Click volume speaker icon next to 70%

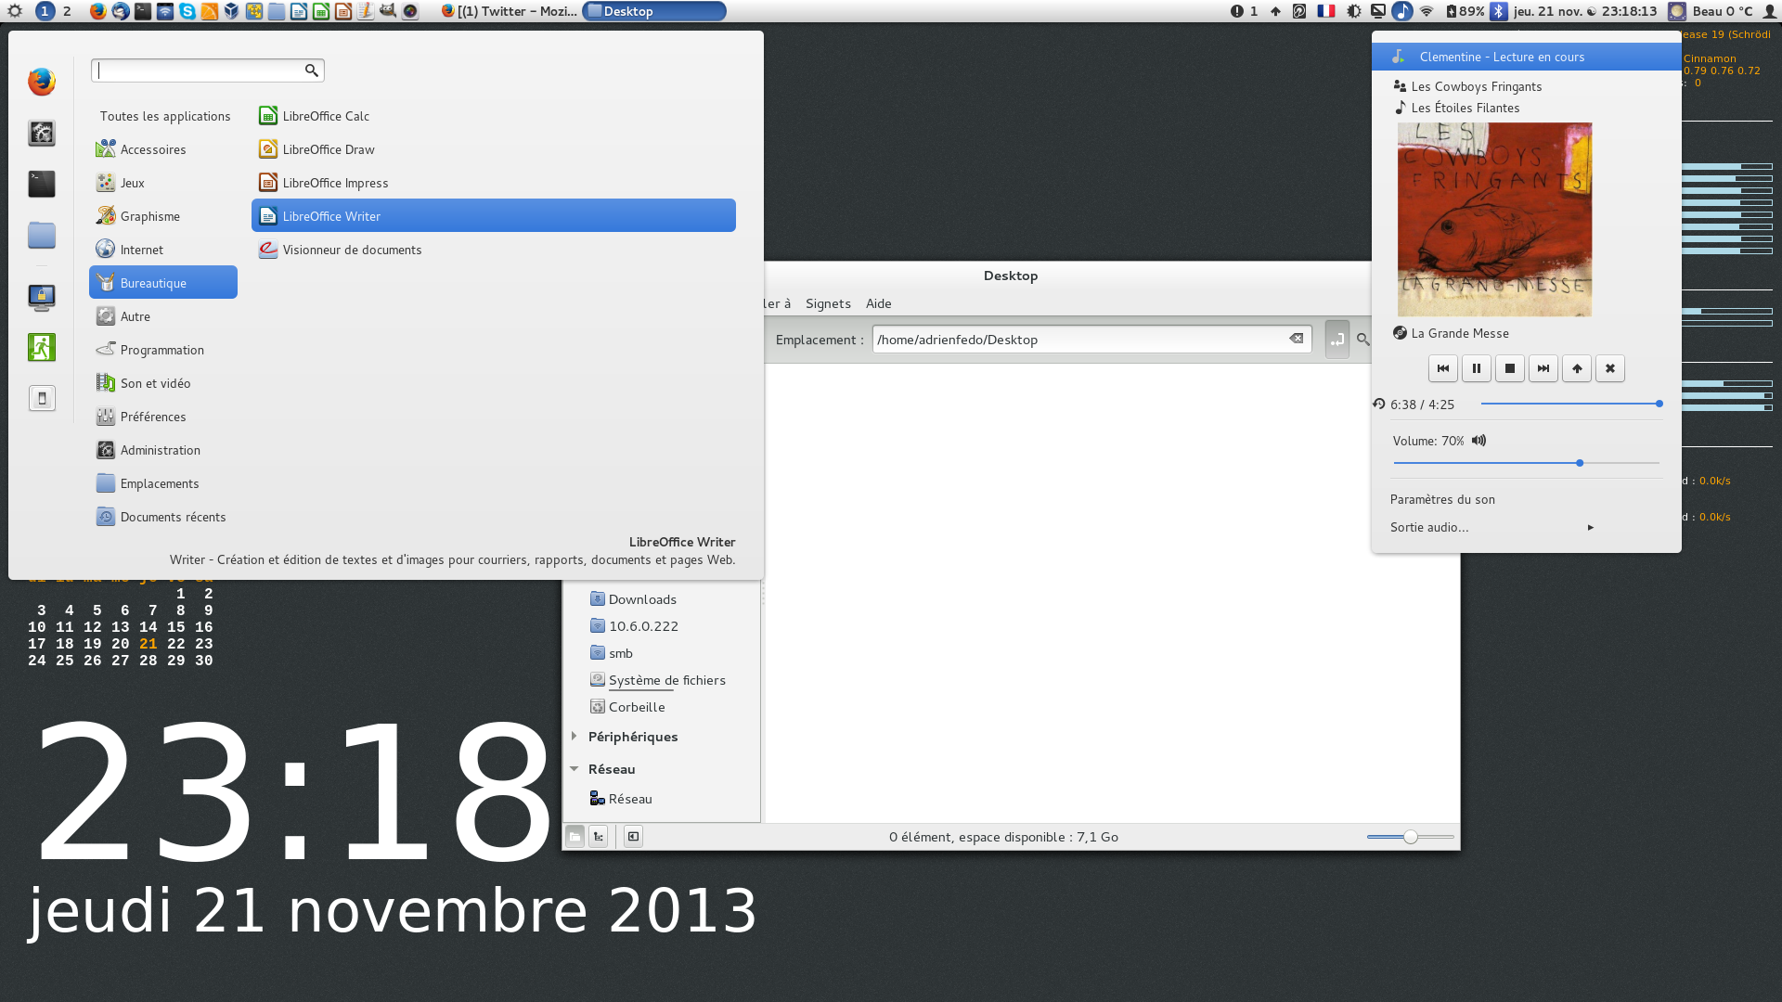[x=1479, y=441]
